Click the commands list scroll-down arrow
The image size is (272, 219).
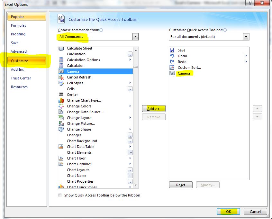pyautogui.click(x=136, y=185)
